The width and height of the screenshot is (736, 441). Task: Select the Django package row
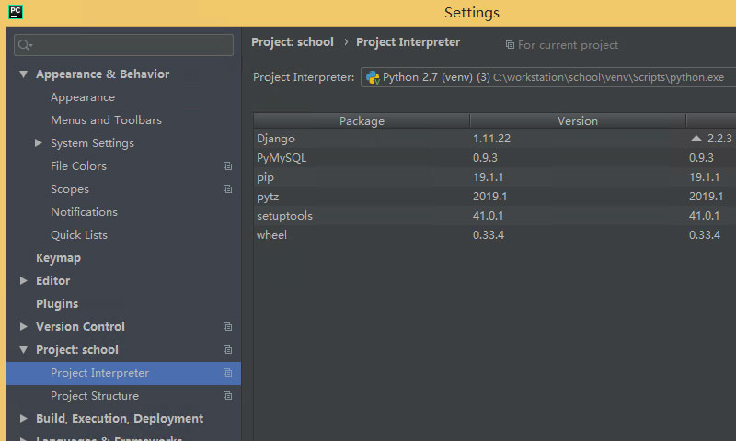tap(495, 139)
